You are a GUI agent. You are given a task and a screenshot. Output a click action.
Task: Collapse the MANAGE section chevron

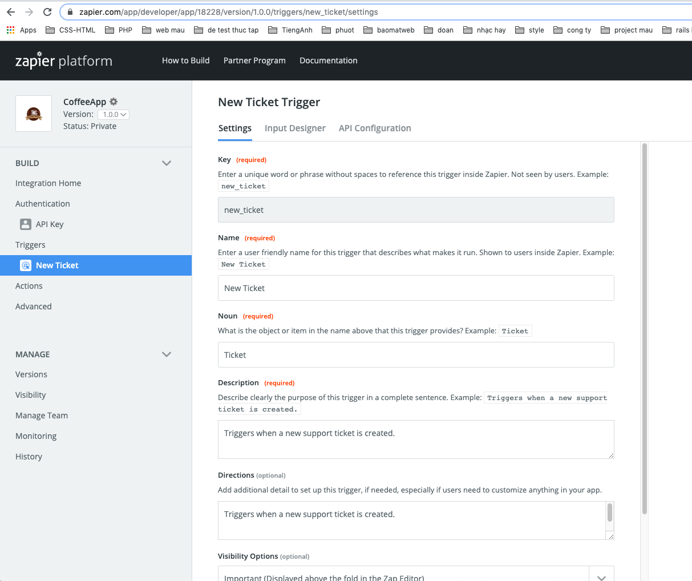pyautogui.click(x=167, y=354)
